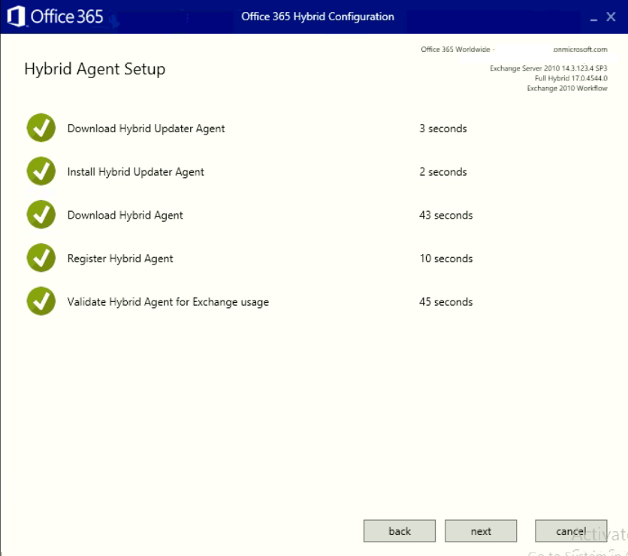Click the 'Hybrid Agent Setup' page heading
Viewport: 628px width, 556px height.
click(95, 69)
